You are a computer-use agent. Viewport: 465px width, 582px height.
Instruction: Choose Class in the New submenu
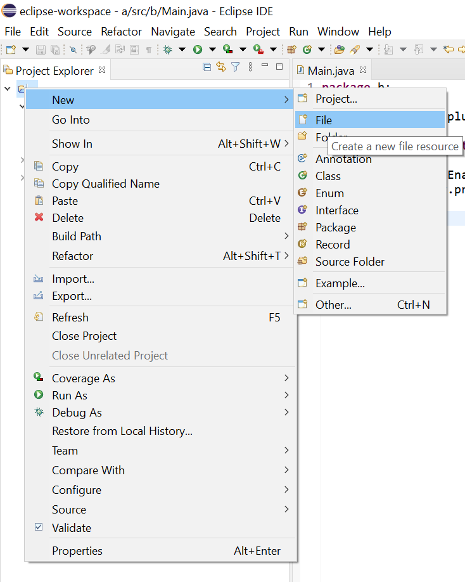370,176
